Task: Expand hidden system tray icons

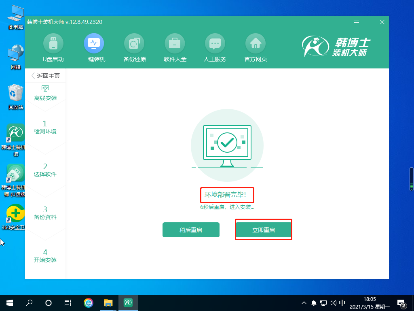Action: click(x=304, y=303)
